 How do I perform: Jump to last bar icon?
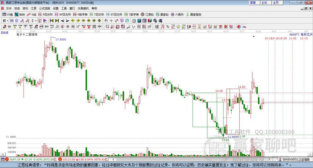(57, 21)
